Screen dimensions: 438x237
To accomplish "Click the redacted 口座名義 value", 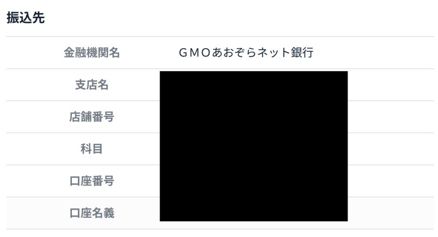I will 253,212.
